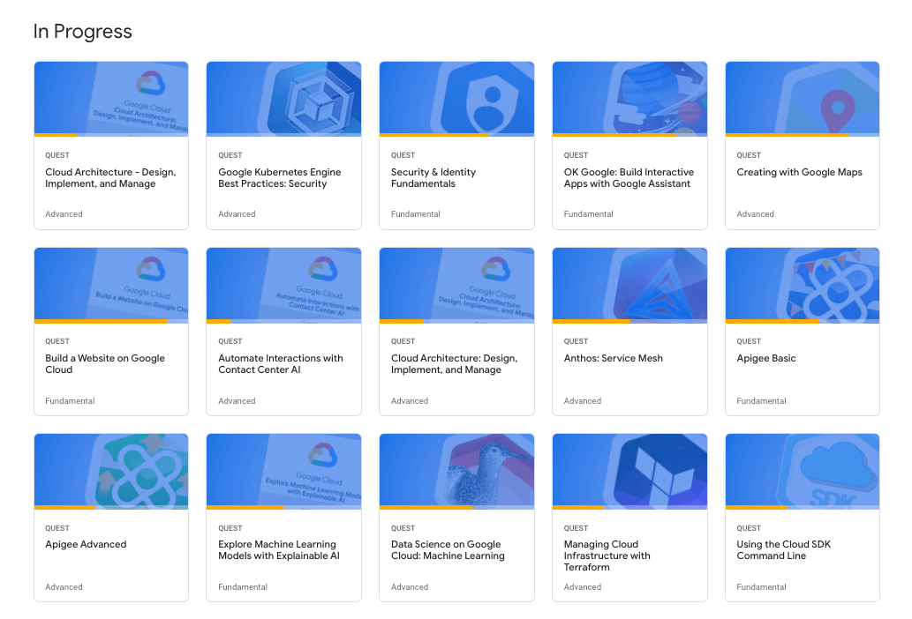The width and height of the screenshot is (912, 619).
Task: Click progress bar on Cloud Architecture - Design card
Action: point(111,135)
